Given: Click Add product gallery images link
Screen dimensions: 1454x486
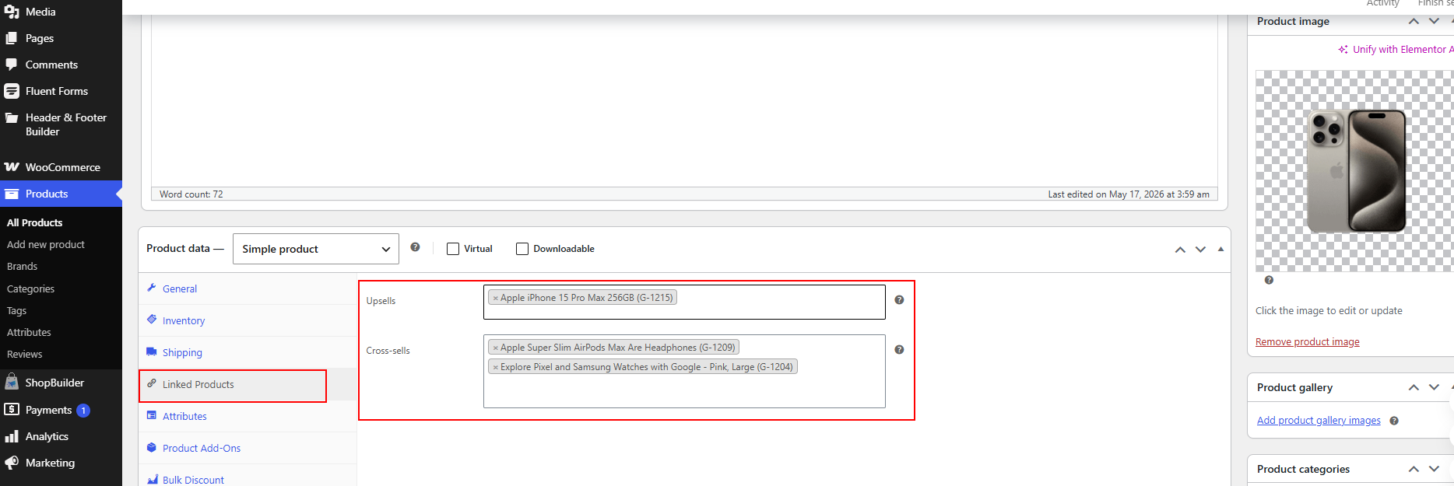Looking at the screenshot, I should click(1319, 421).
